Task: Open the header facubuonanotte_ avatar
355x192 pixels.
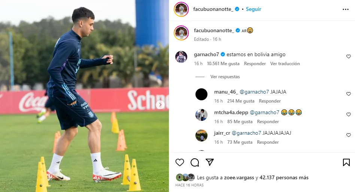Action: pos(181,9)
